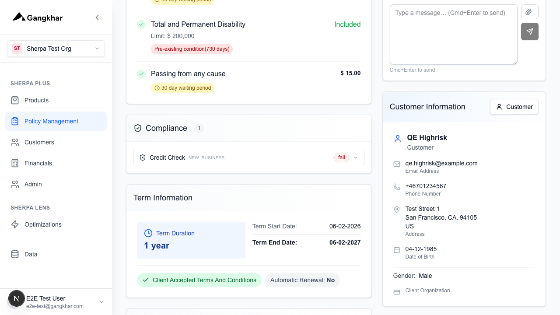Click the Term Start Date value 06-02-2026

click(x=345, y=226)
